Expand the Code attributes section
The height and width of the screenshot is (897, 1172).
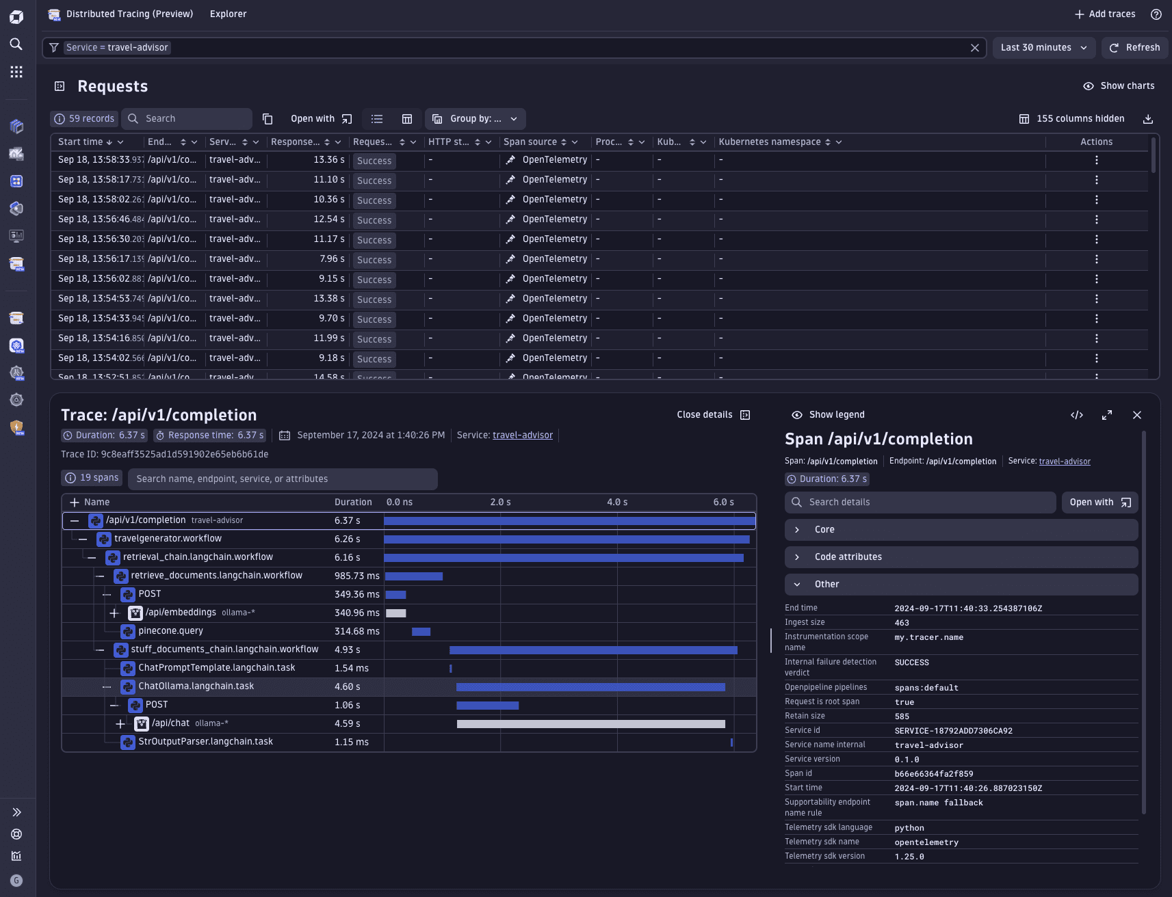[961, 557]
